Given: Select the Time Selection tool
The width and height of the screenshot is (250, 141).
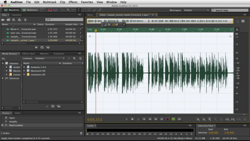Looking at the screenshot, I should point(79,10).
